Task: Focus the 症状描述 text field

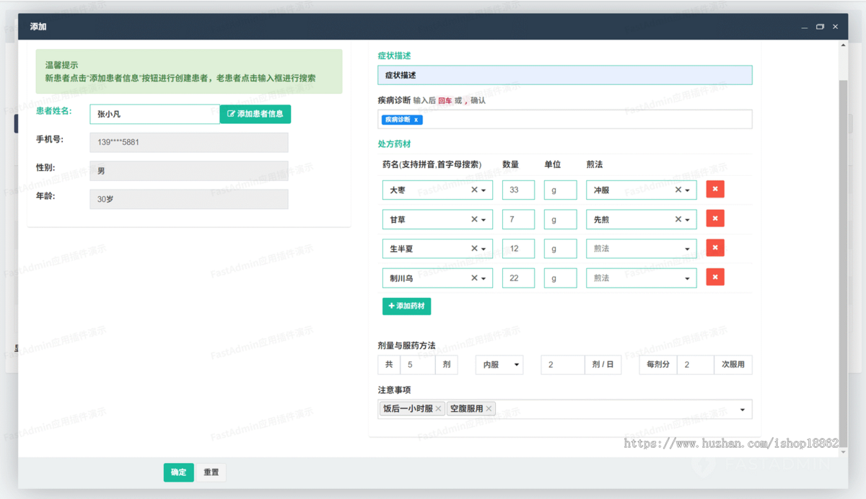Action: 564,75
